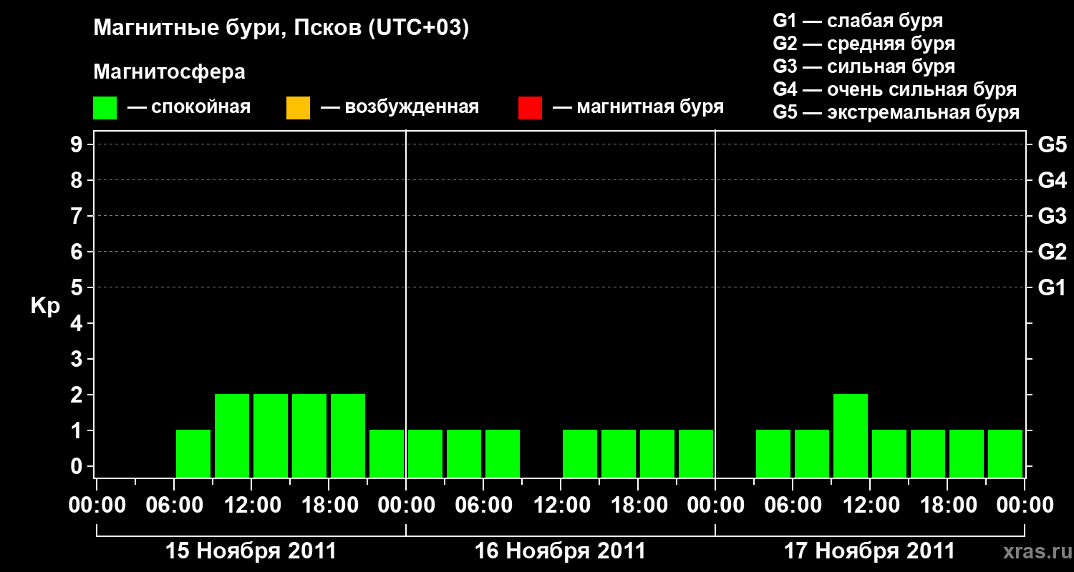Click the 06:00–09:00 bar on 16 November
This screenshot has height=572, width=1074.
[503, 453]
